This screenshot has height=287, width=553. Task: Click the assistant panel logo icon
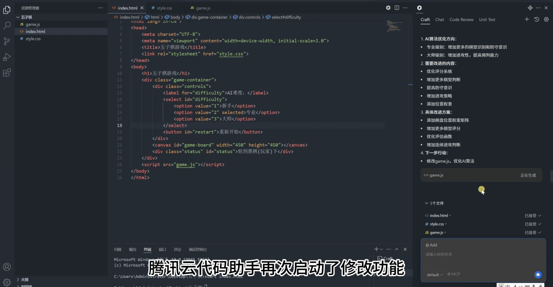[x=419, y=8]
